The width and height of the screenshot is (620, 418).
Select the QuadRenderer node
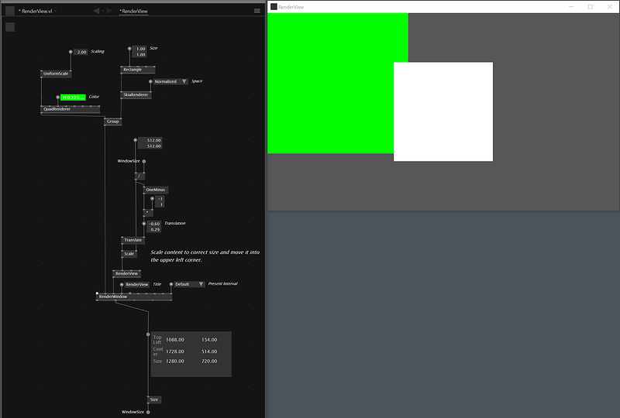pos(70,109)
